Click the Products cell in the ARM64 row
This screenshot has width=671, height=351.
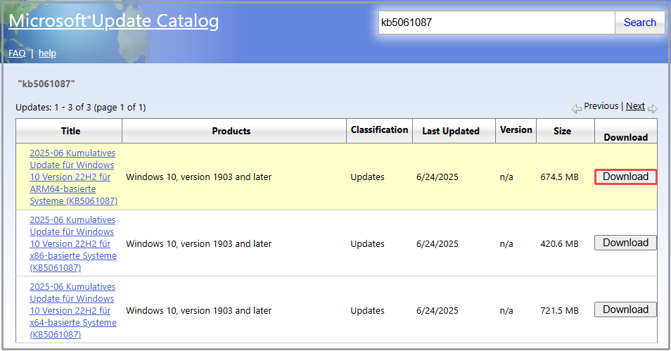(198, 177)
